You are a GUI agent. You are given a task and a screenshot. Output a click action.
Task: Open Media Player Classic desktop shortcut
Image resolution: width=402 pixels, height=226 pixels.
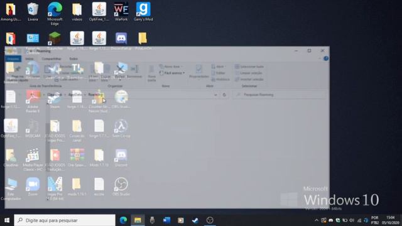(33, 159)
